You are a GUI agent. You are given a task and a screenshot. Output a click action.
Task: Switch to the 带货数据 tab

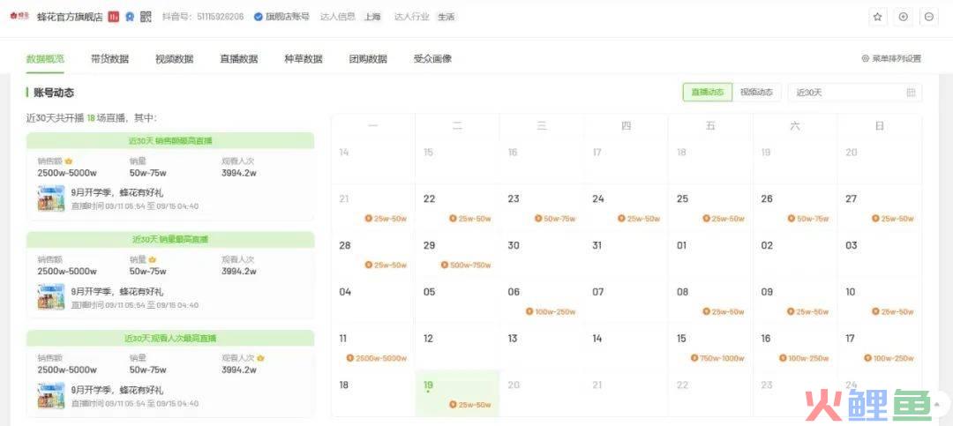(110, 59)
